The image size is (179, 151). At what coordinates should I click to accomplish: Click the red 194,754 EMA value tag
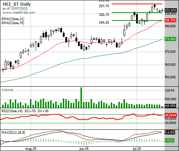click(x=170, y=20)
